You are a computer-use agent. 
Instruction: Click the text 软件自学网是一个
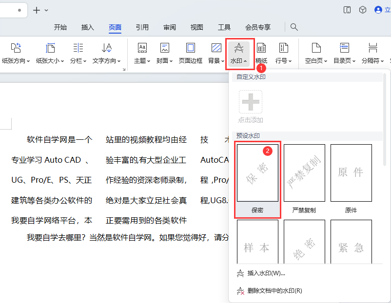point(59,139)
